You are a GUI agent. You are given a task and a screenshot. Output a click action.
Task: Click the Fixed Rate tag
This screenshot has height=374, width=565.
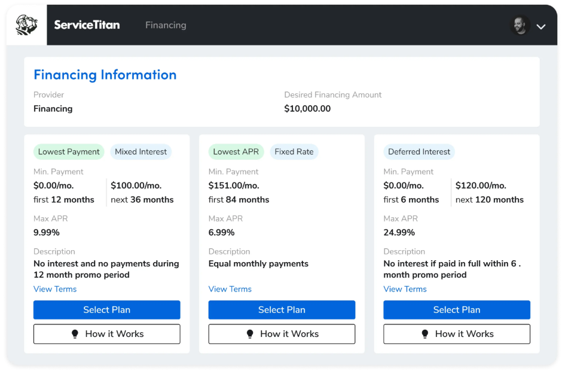click(x=294, y=152)
